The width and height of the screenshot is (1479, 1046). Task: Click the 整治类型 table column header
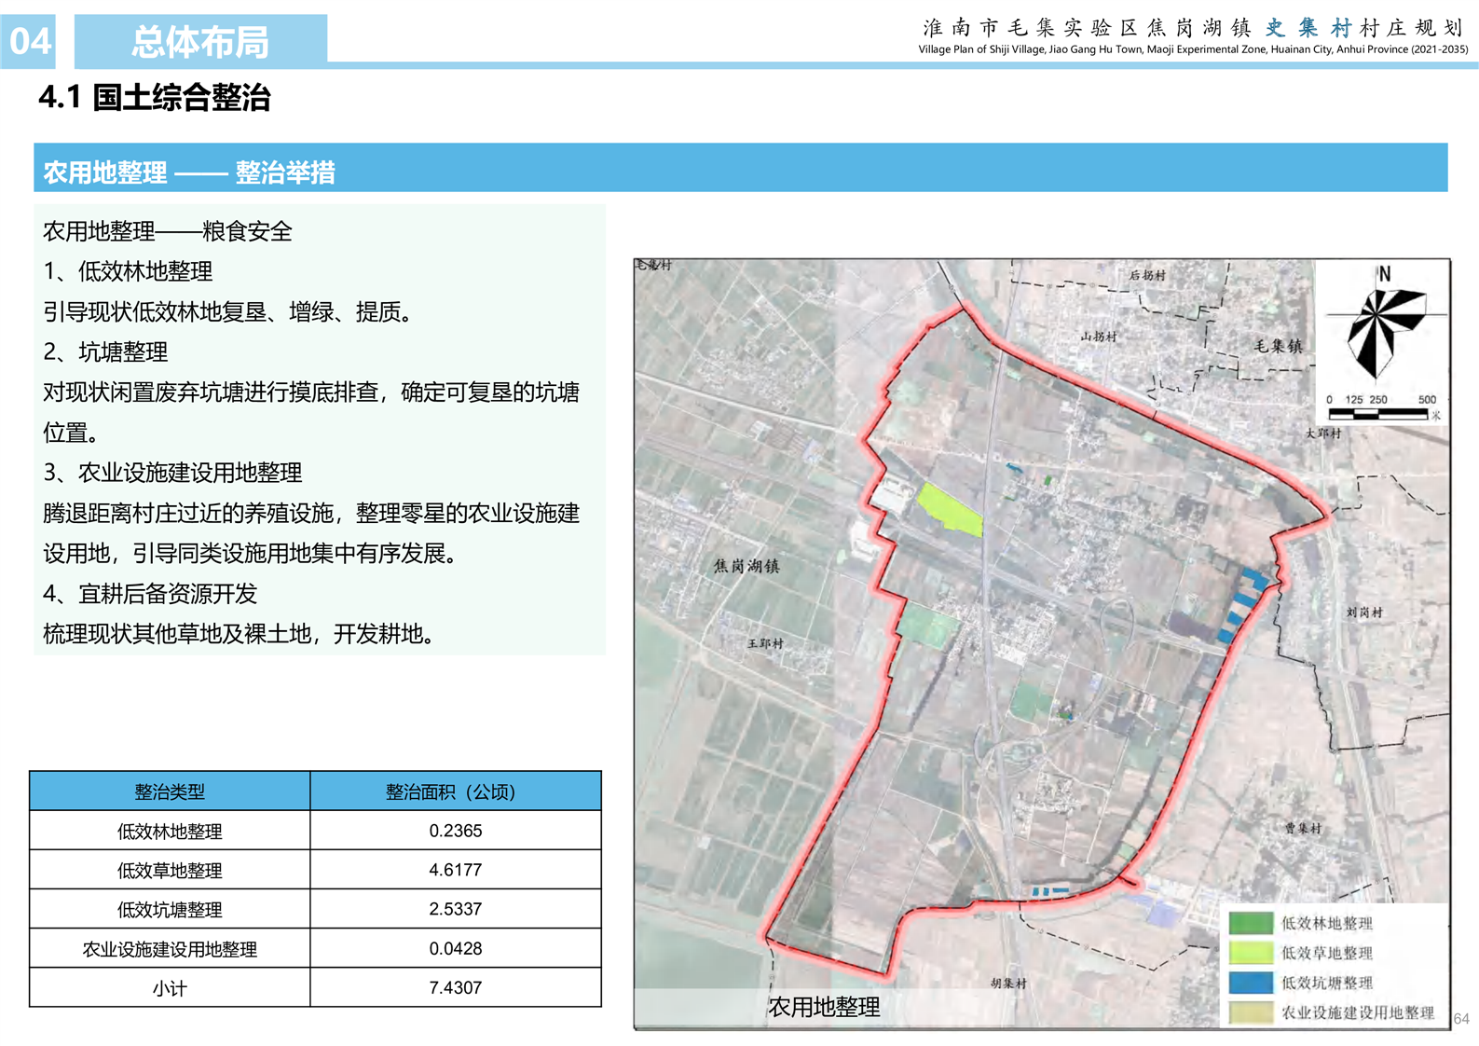click(x=170, y=791)
